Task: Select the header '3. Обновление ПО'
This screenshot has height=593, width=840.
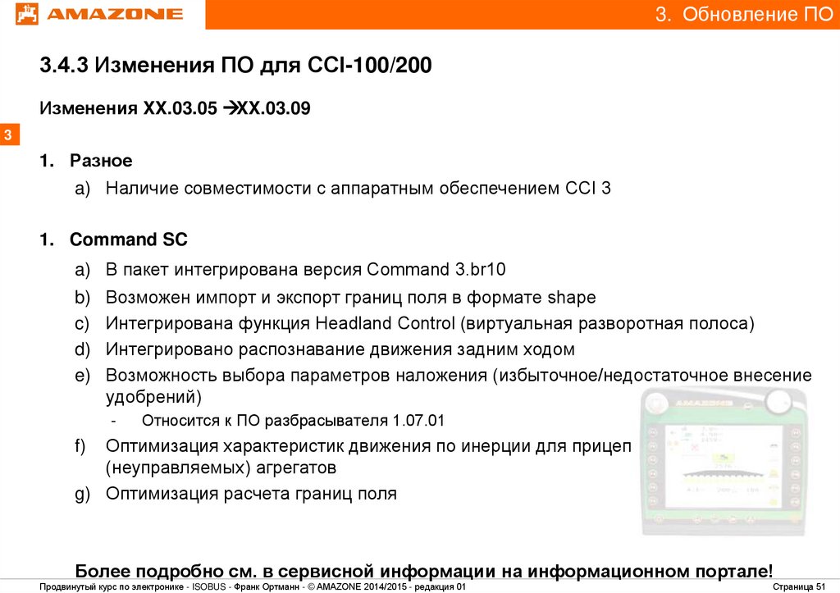Action: click(743, 15)
